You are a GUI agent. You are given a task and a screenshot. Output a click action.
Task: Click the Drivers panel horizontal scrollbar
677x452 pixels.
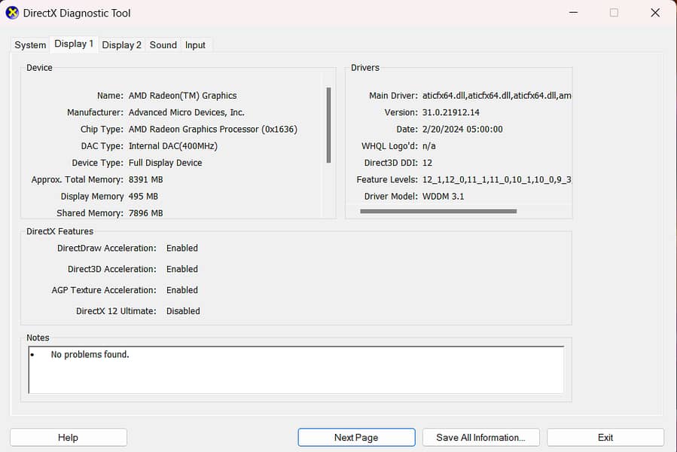tap(438, 212)
